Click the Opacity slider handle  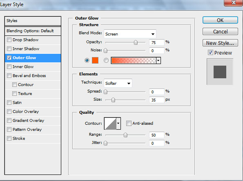[136, 42]
